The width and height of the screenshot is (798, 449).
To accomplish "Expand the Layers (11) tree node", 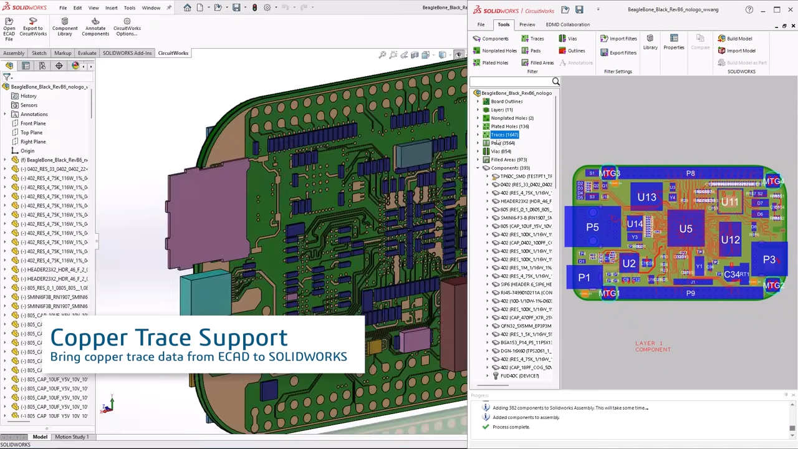I will [478, 110].
